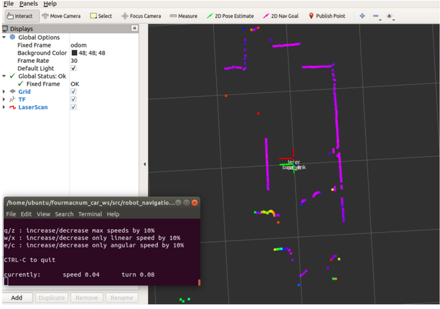Image resolution: width=440 pixels, height=309 pixels.
Task: Click the Grid display icon
Action: [13, 91]
